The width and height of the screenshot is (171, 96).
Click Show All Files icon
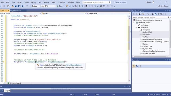(x=161, y=14)
